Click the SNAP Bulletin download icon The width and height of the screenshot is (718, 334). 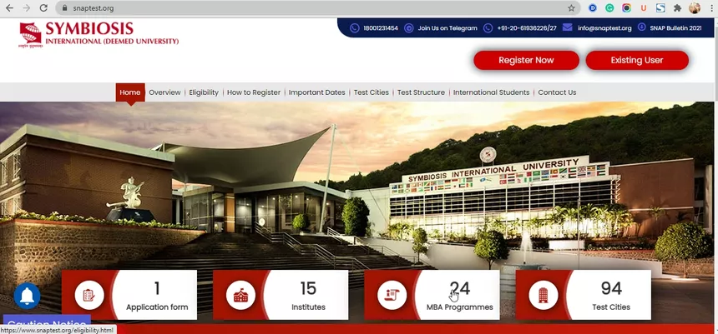(641, 27)
